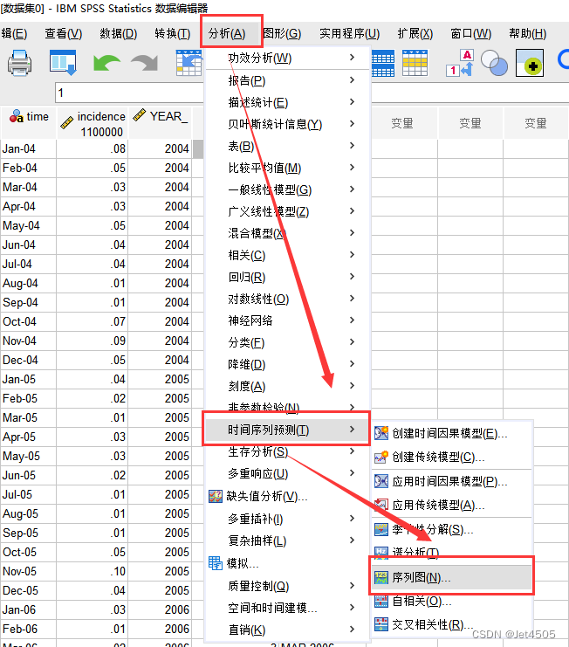The image size is (569, 647).
Task: Select 时间序列预测(T) in the menu
Action: [286, 430]
